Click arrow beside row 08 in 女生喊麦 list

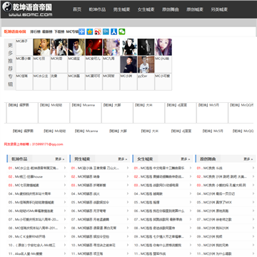(x=191, y=228)
